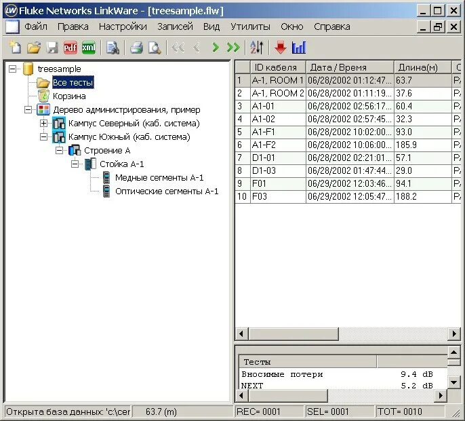Image resolution: width=465 pixels, height=421 pixels.
Task: Click the Все тесты folder icon
Action: tap(43, 83)
